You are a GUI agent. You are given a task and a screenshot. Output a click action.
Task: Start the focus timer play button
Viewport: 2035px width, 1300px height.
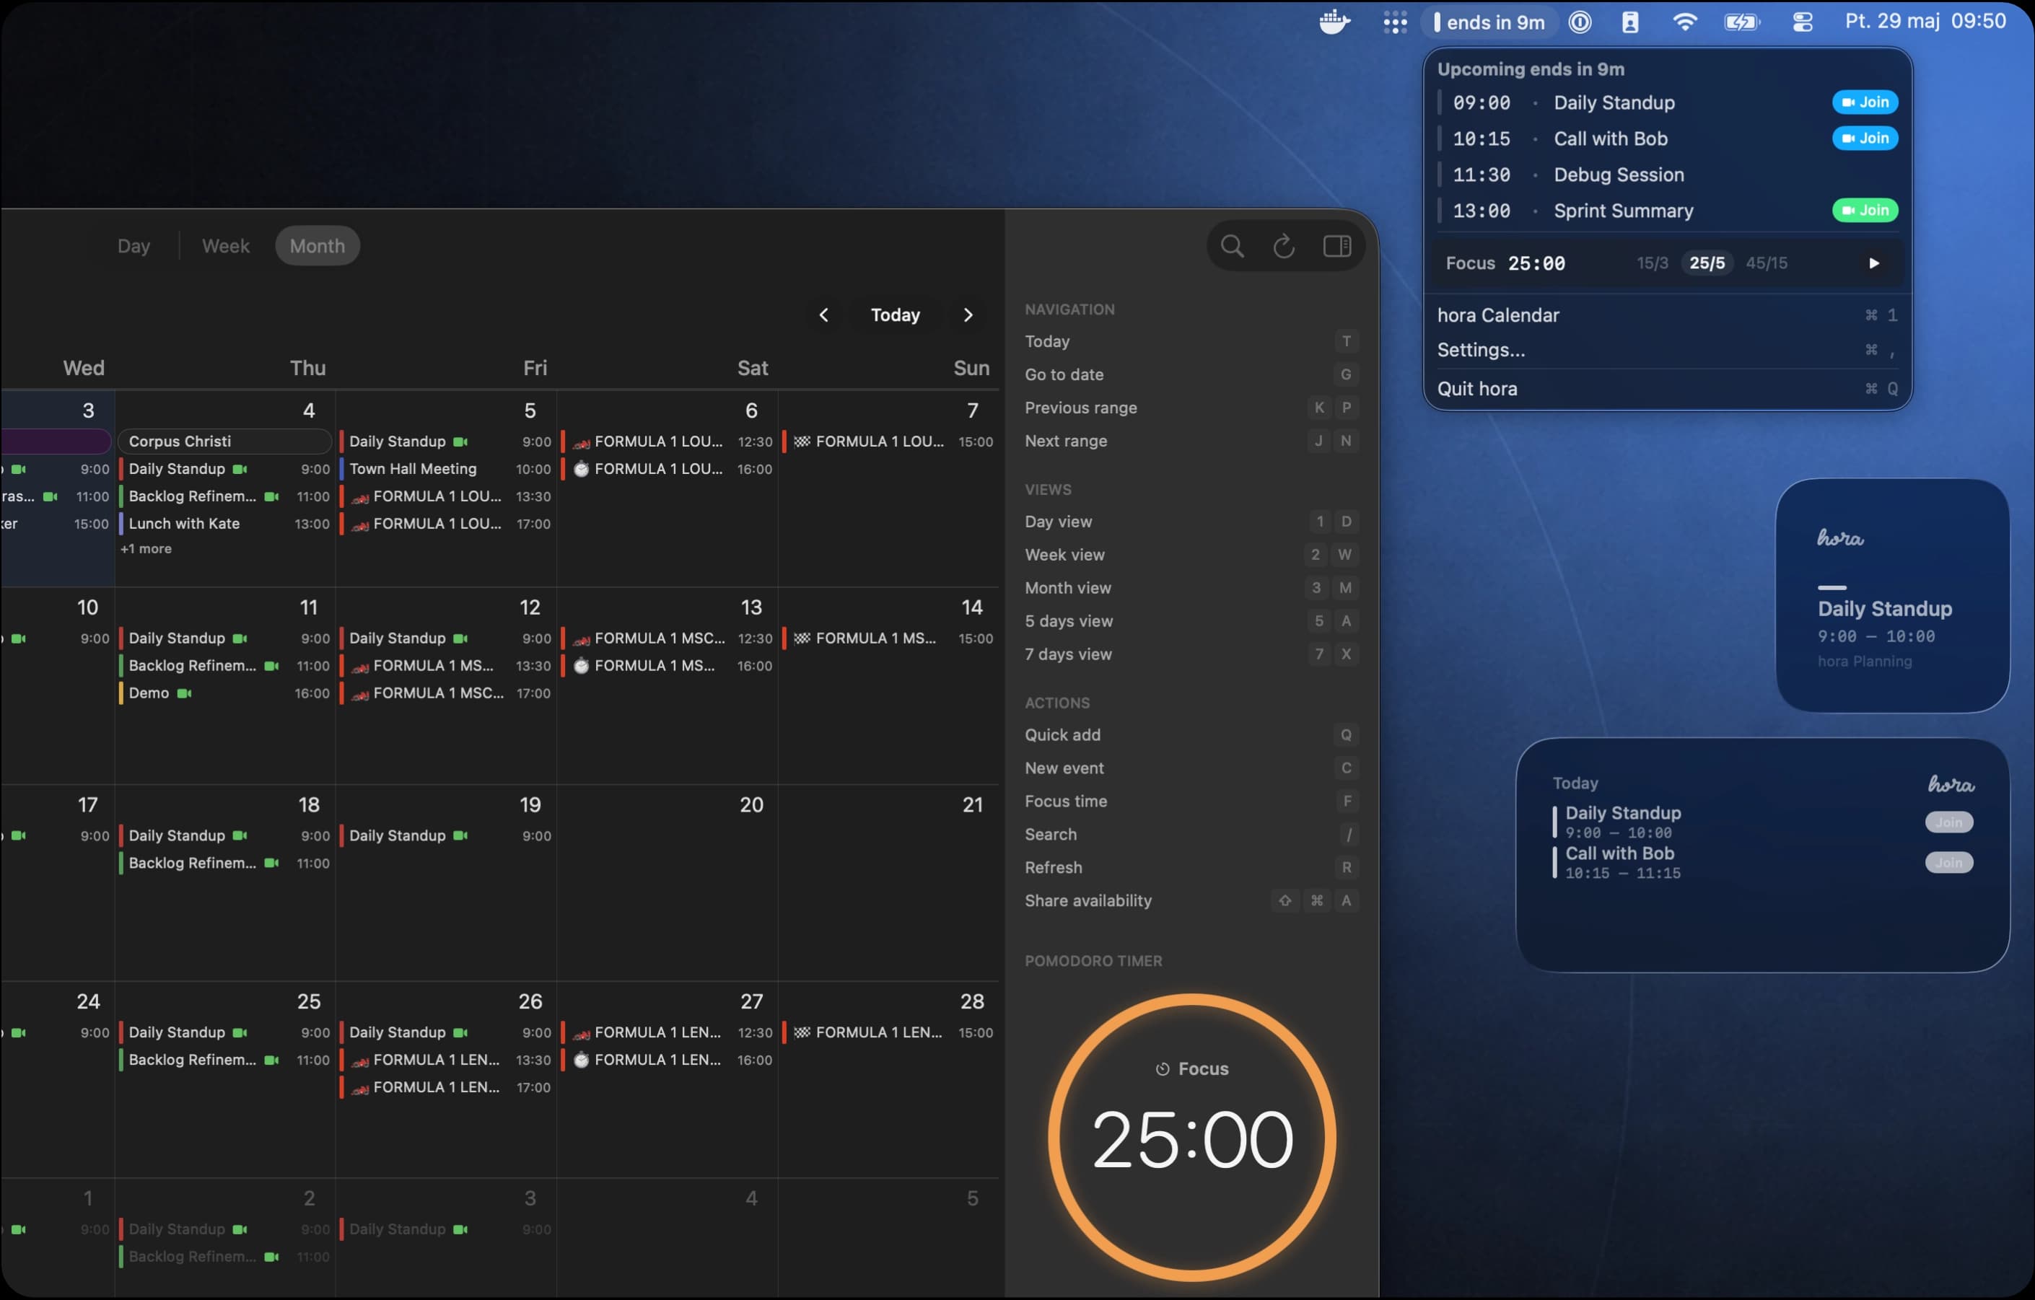pos(1873,263)
